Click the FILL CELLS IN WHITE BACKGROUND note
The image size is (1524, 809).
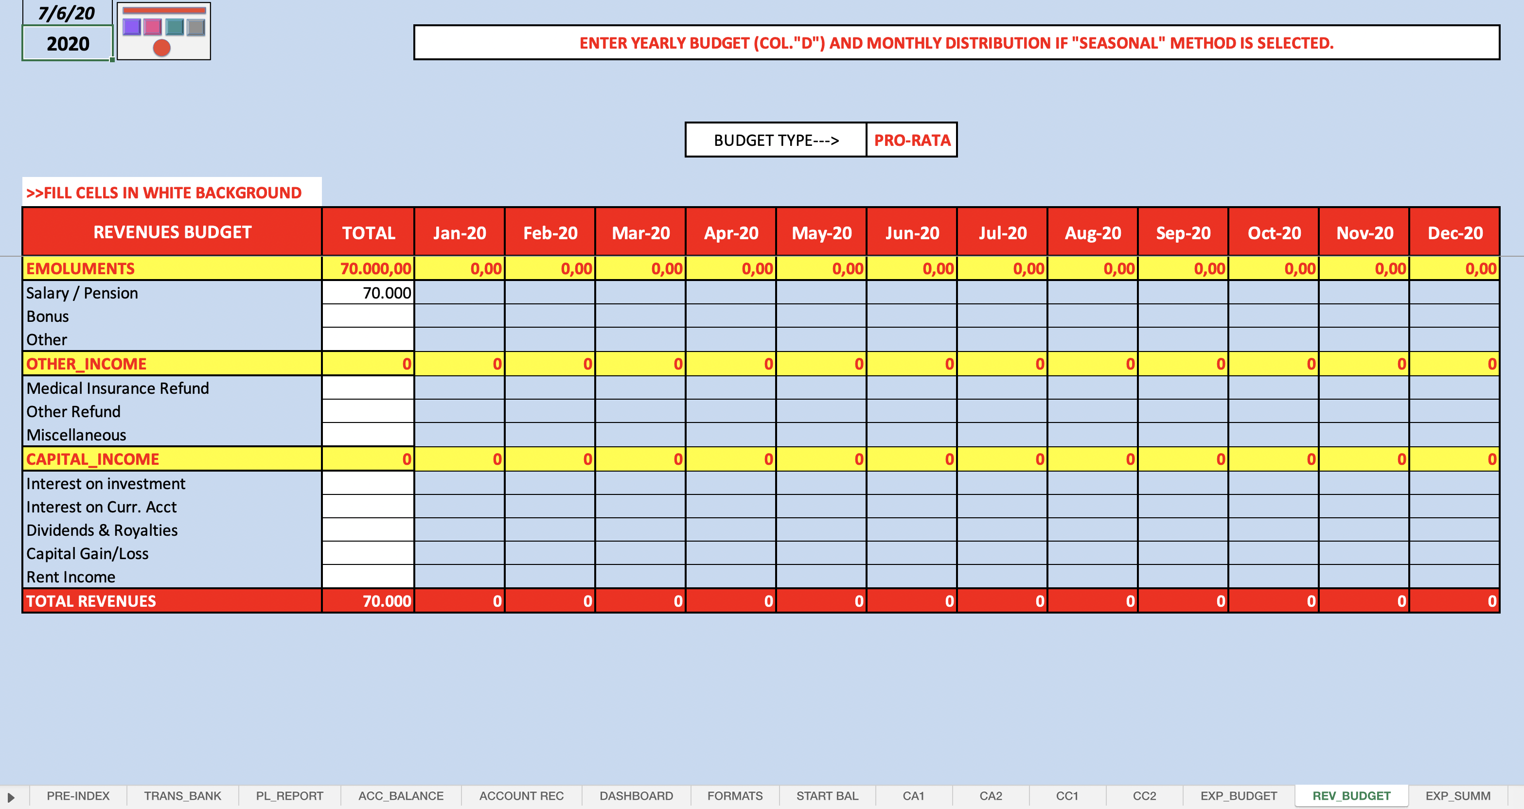(x=172, y=192)
